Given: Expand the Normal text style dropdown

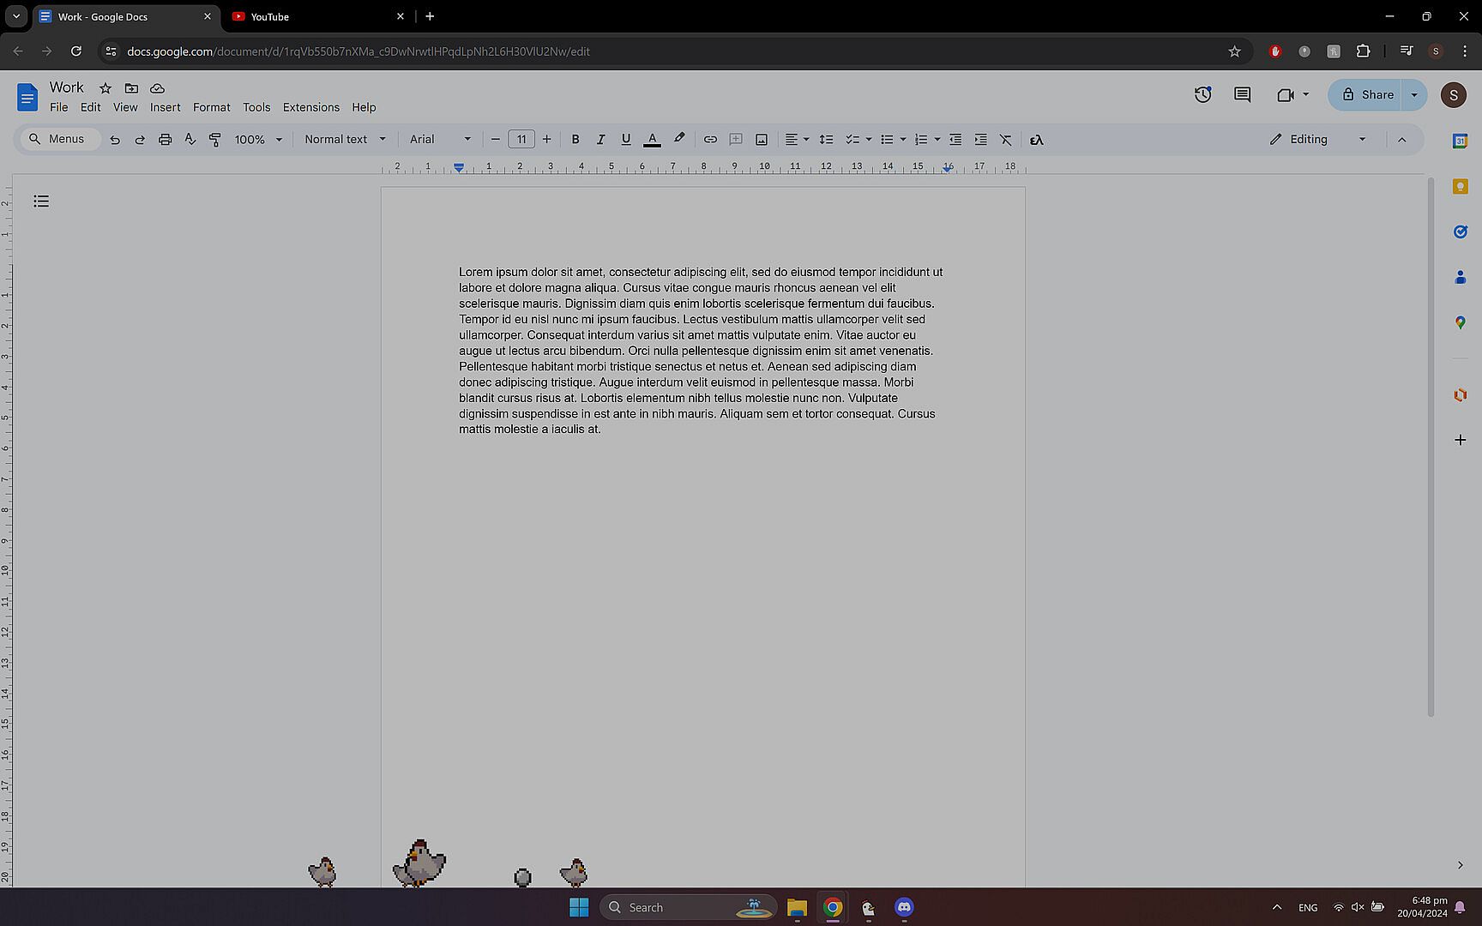Looking at the screenshot, I should [x=345, y=140].
